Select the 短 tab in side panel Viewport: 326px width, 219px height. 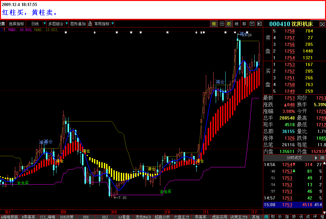tap(322, 217)
